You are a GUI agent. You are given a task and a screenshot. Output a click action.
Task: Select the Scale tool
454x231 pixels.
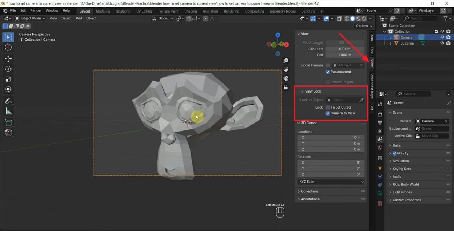click(x=8, y=79)
